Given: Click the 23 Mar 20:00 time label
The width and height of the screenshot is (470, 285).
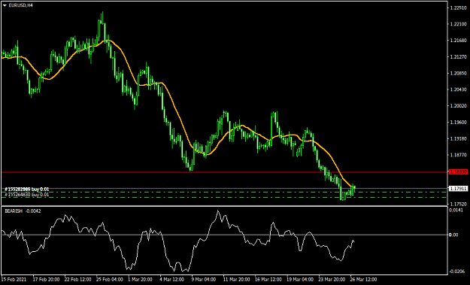Looking at the screenshot, I should pos(332,280).
